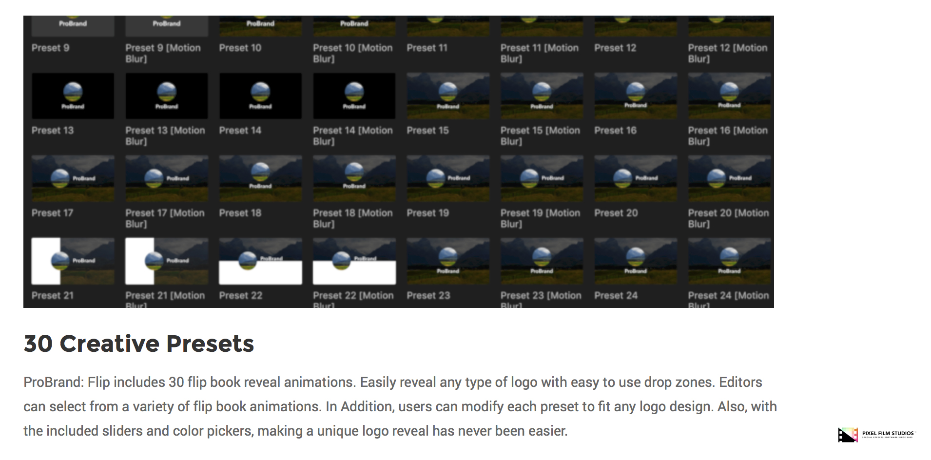Choose the Preset 14 thumbnail
This screenshot has width=931, height=460.
(x=260, y=96)
